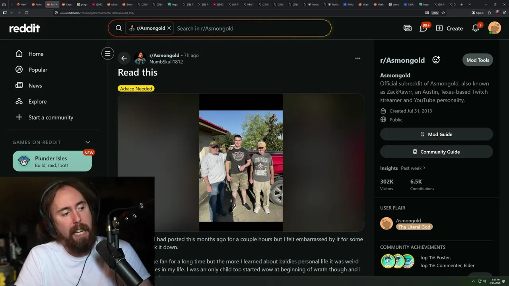Viewport: 509px width, 286px height.
Task: Open the NumbSkull1812 user profile
Action: 166,62
